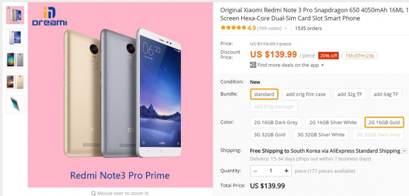Select the first product thumbnail

coord(15,15)
